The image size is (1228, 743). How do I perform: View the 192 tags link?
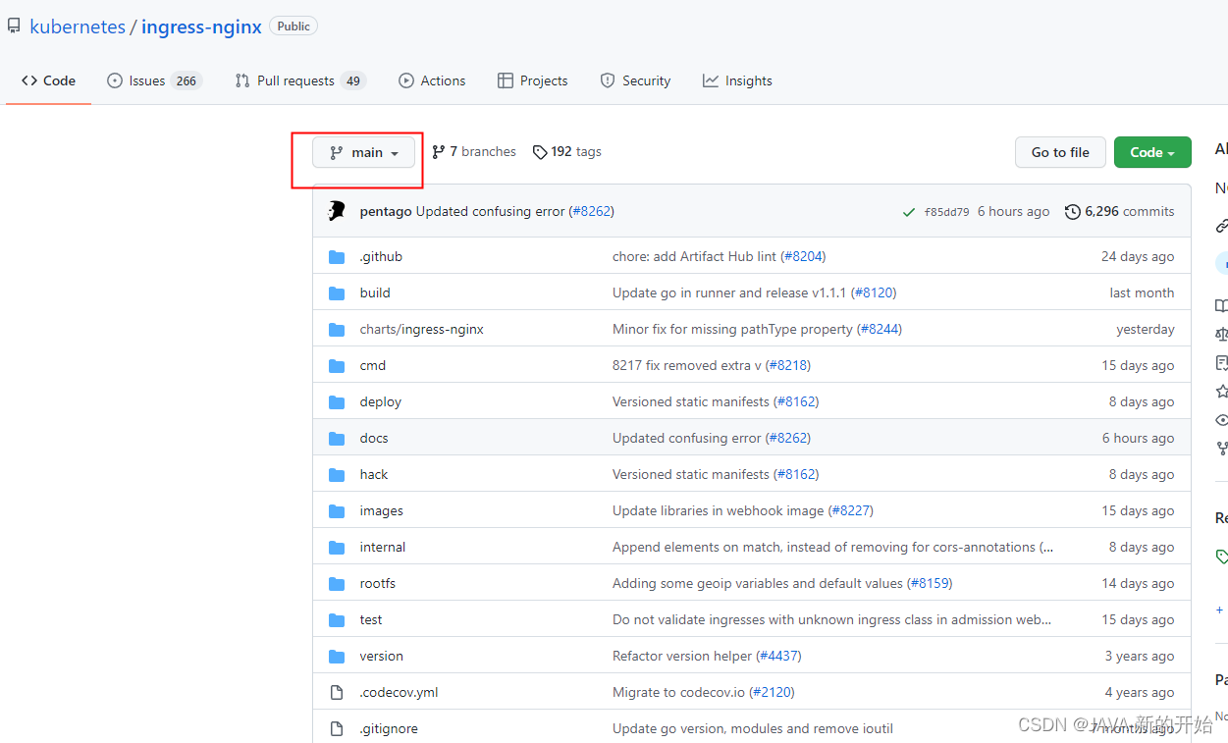tap(567, 152)
